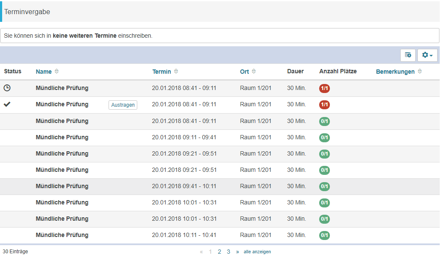441x258 pixels.
Task: Sort table by the Name column header
Action: [x=44, y=72]
